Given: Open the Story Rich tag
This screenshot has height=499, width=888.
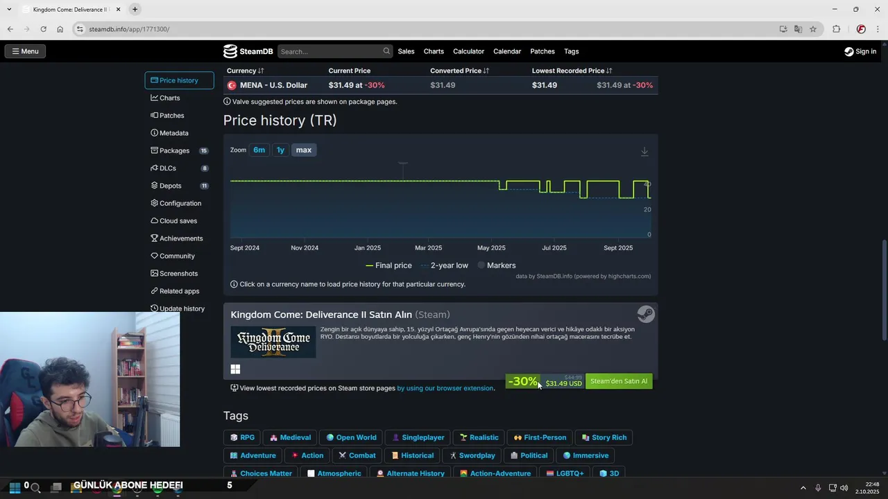Looking at the screenshot, I should [x=604, y=437].
